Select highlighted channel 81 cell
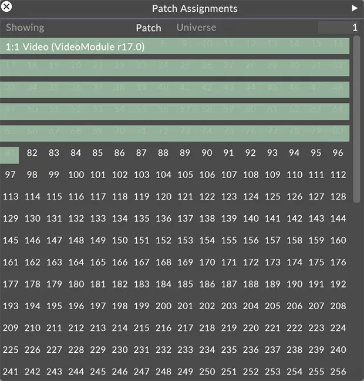Image resolution: width=364 pixels, height=381 pixels. [9, 155]
